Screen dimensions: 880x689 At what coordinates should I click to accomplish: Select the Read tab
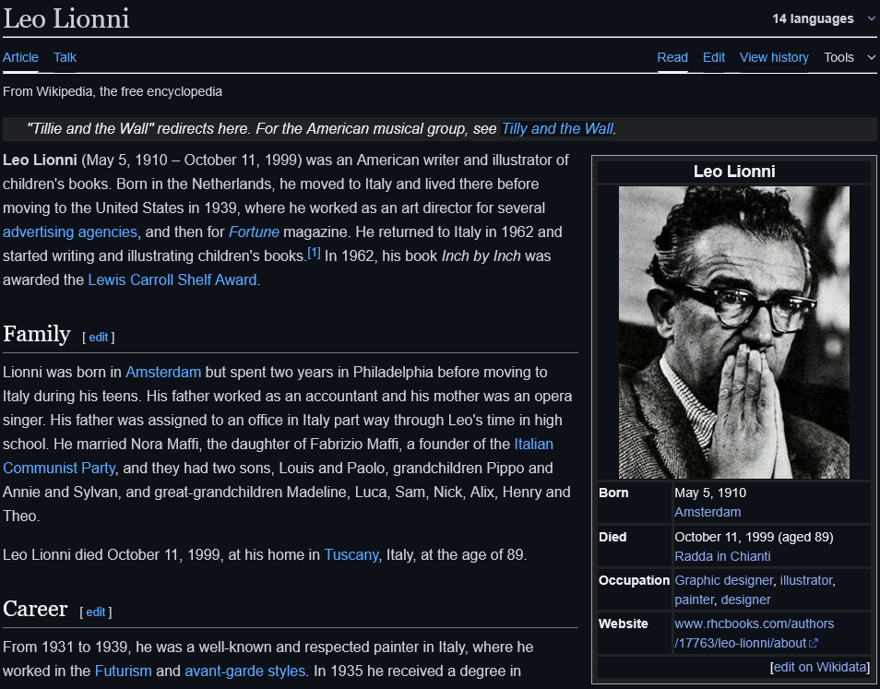[672, 57]
